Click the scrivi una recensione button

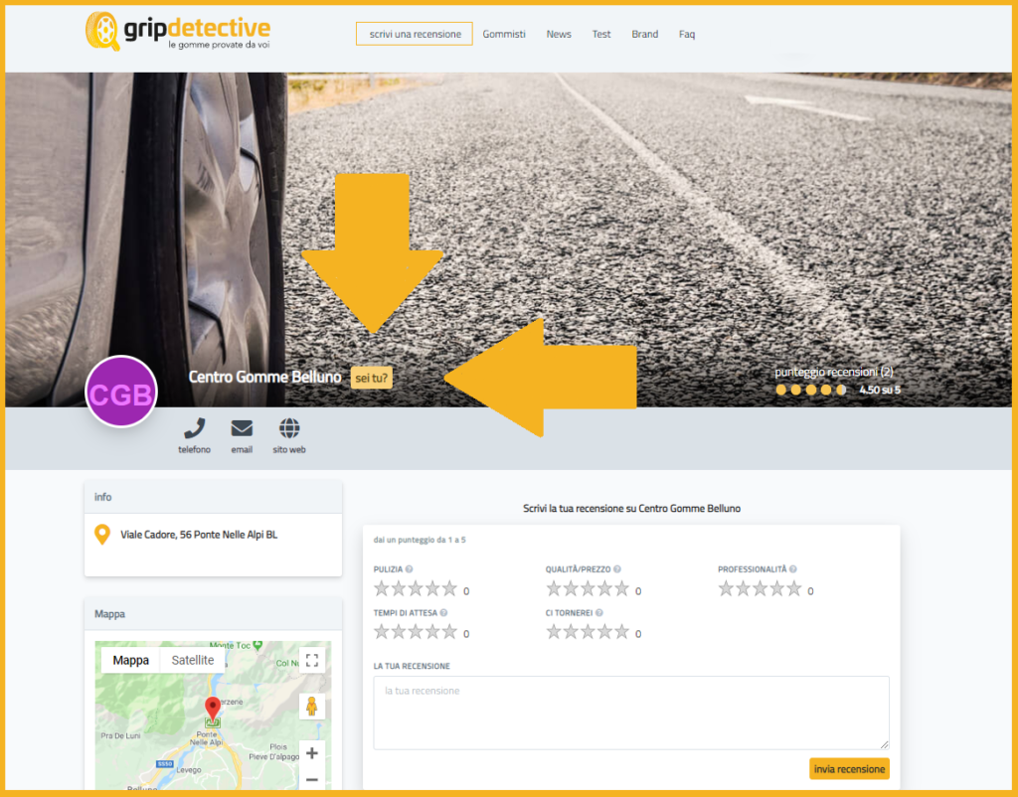point(415,34)
